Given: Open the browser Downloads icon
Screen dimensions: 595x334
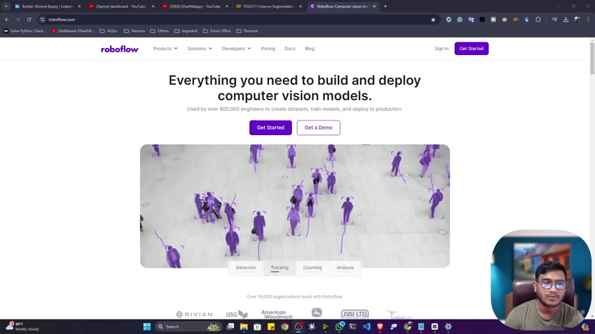Looking at the screenshot, I should tap(566, 19).
